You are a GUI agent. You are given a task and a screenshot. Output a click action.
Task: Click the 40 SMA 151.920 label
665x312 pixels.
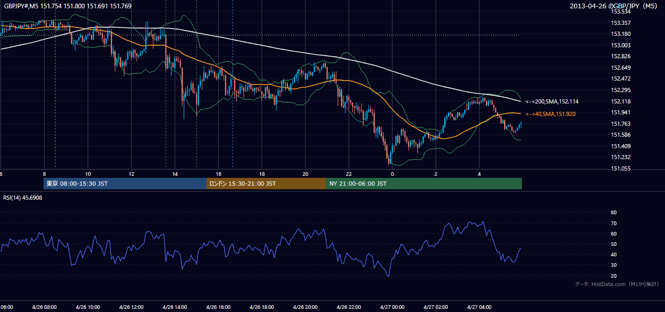(550, 114)
